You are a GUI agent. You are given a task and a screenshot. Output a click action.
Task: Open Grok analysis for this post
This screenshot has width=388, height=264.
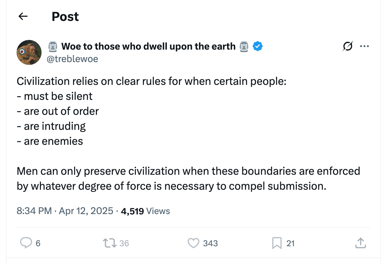click(x=347, y=46)
